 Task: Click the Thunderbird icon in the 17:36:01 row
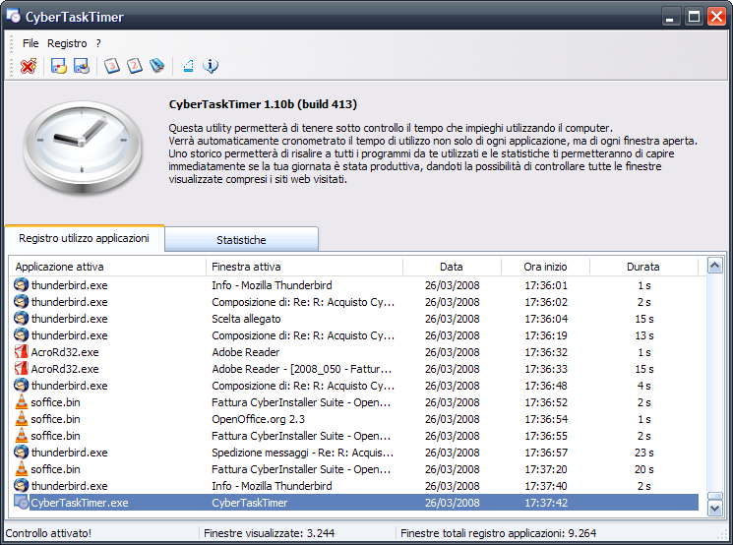click(21, 284)
